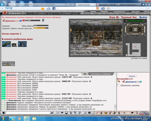Click the floppy disk save chat icon
This screenshot has width=151, height=121.
coord(66,113)
